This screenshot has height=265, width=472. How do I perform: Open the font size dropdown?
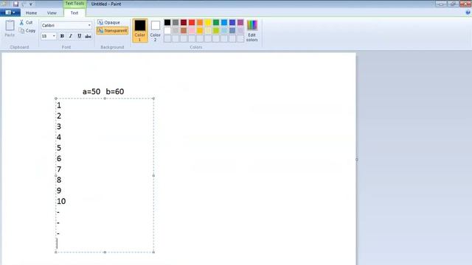[x=54, y=36]
